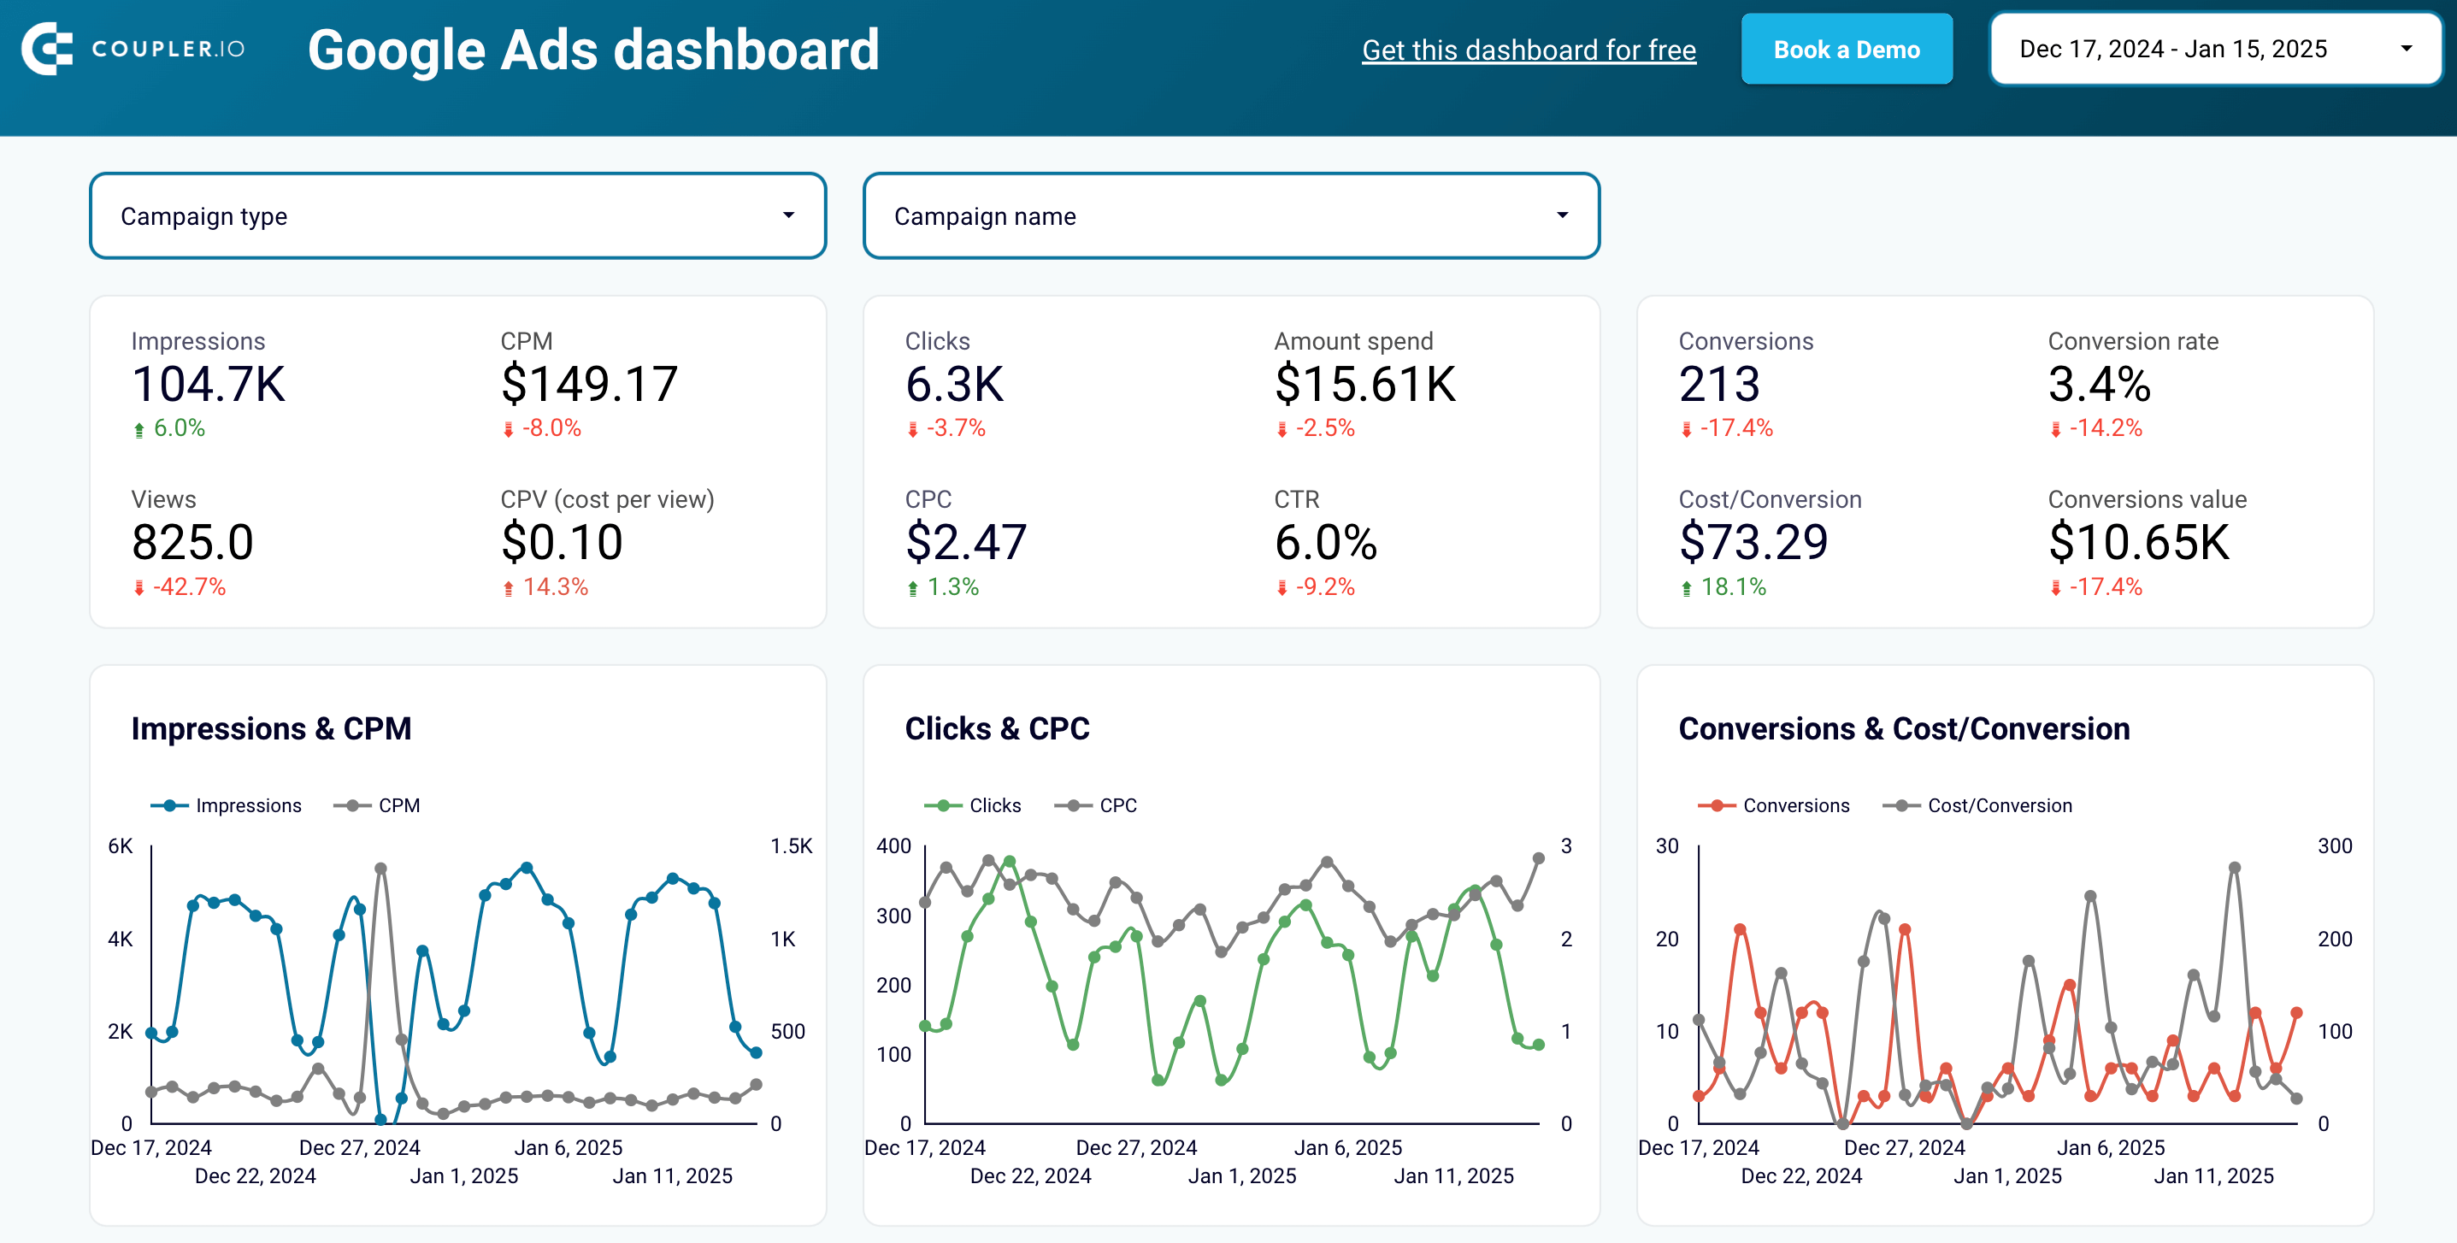2457x1243 pixels.
Task: Click the red down arrow beside Views -42.7%
Action: coord(139,587)
